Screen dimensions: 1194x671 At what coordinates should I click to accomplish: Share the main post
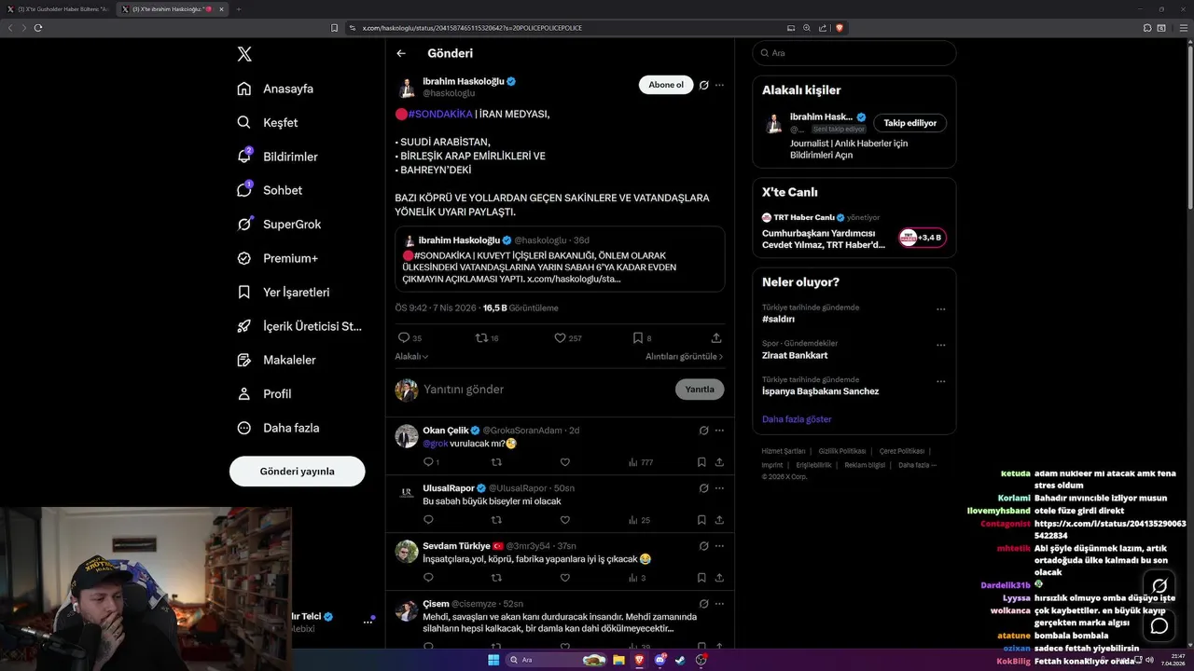[716, 338]
